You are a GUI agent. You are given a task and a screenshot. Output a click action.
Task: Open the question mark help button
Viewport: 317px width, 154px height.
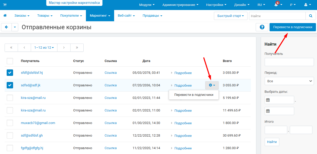click(262, 27)
